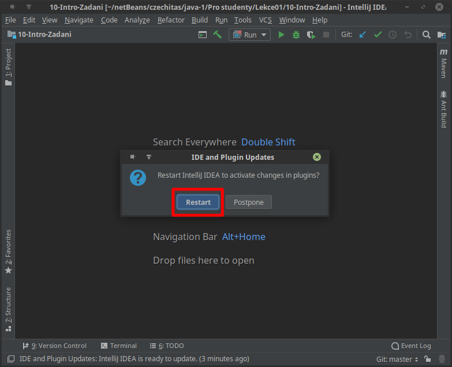Click Postpone in the update dialog
Image resolution: width=452 pixels, height=367 pixels.
tap(248, 202)
